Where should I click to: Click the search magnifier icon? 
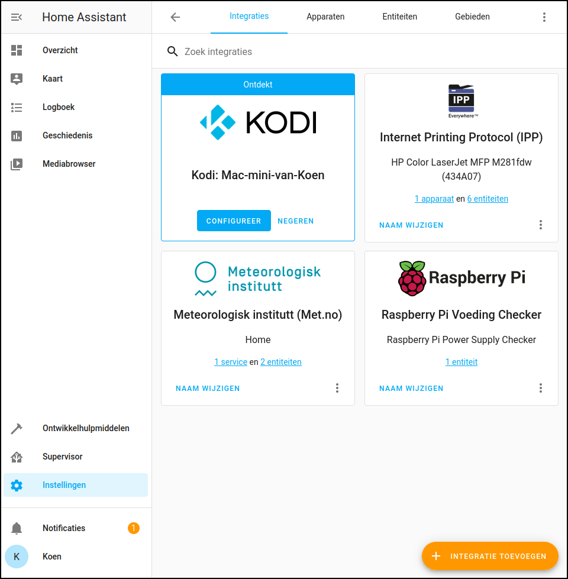pos(172,51)
